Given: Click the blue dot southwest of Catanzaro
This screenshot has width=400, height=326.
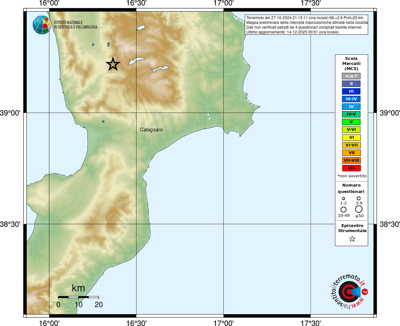Looking at the screenshot, I should [103, 121].
